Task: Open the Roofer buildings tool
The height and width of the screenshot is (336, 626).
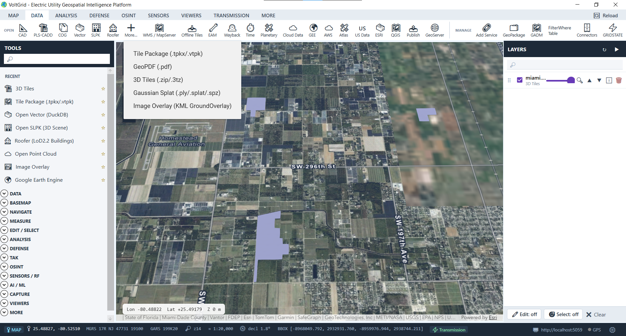Action: point(113,30)
